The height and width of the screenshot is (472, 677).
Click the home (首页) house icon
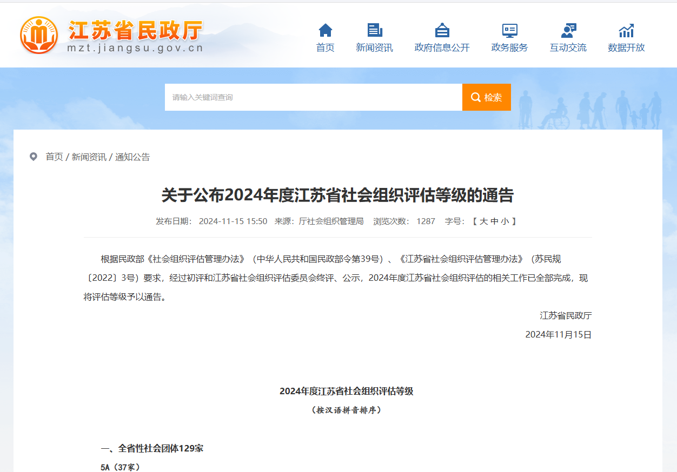[325, 30]
